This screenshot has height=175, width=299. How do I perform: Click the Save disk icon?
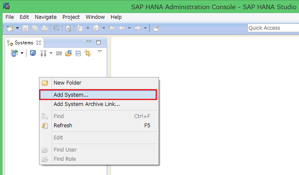click(25, 28)
